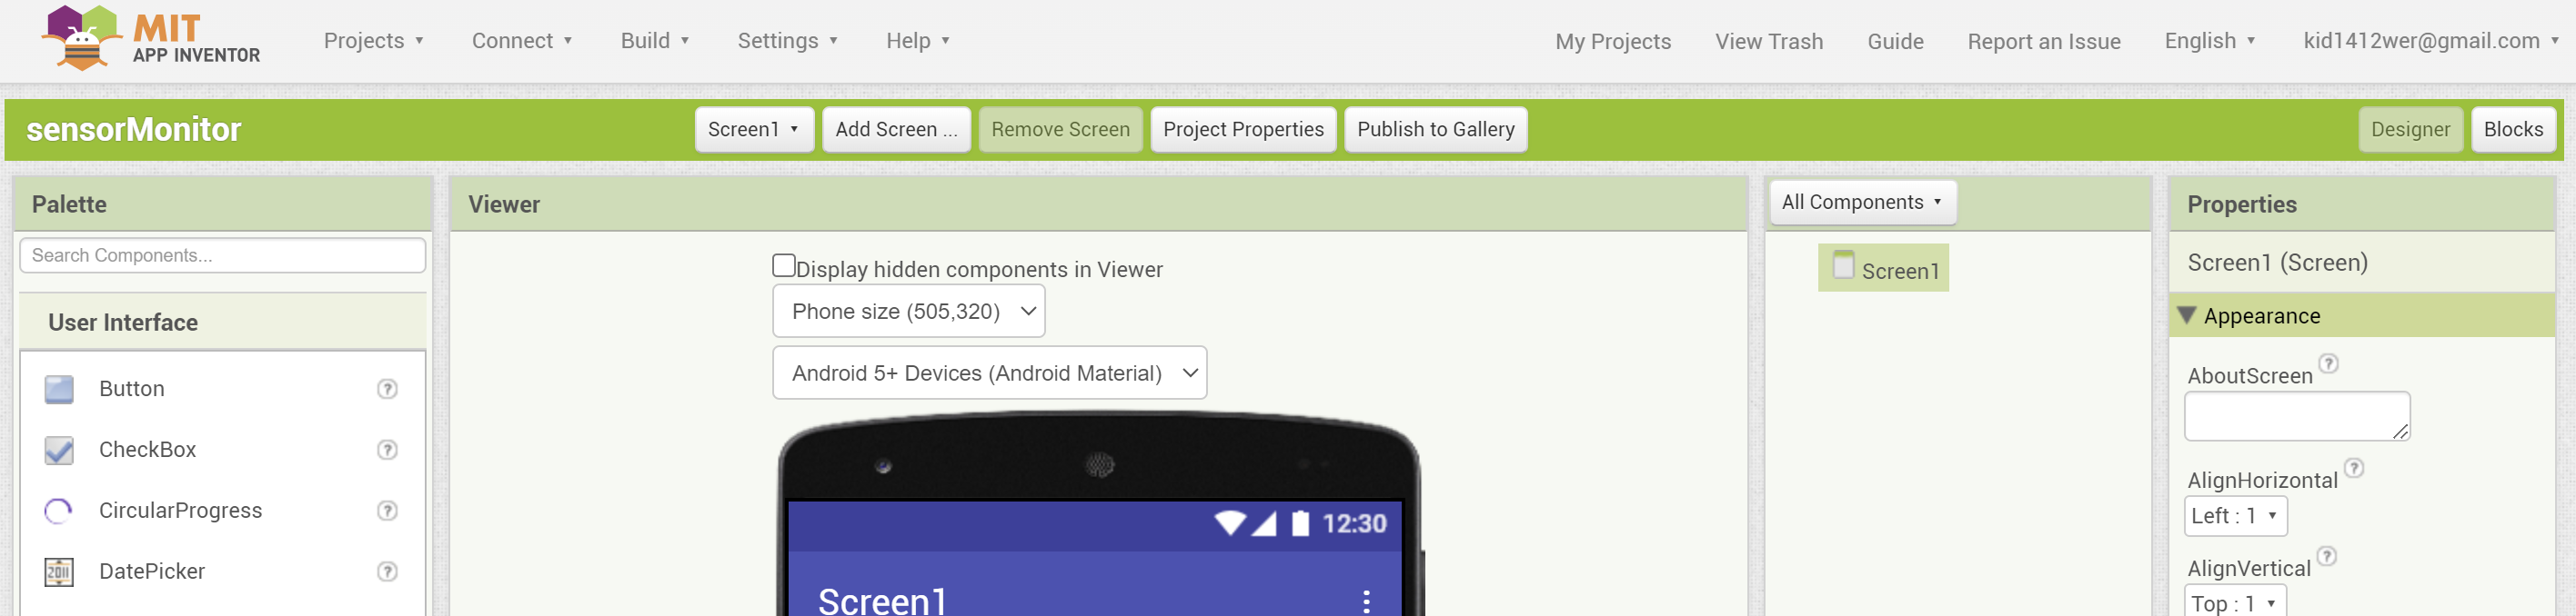The height and width of the screenshot is (616, 2576).
Task: Click the Screen1 title bar in phone preview
Action: (1095, 585)
